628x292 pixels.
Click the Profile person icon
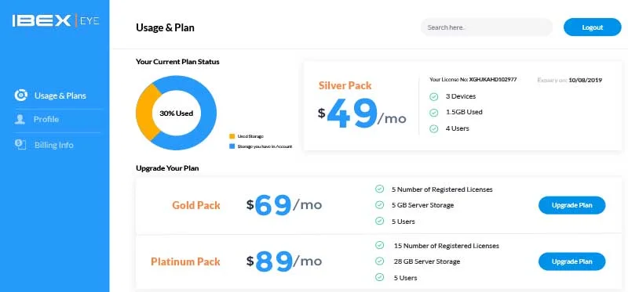click(x=20, y=120)
